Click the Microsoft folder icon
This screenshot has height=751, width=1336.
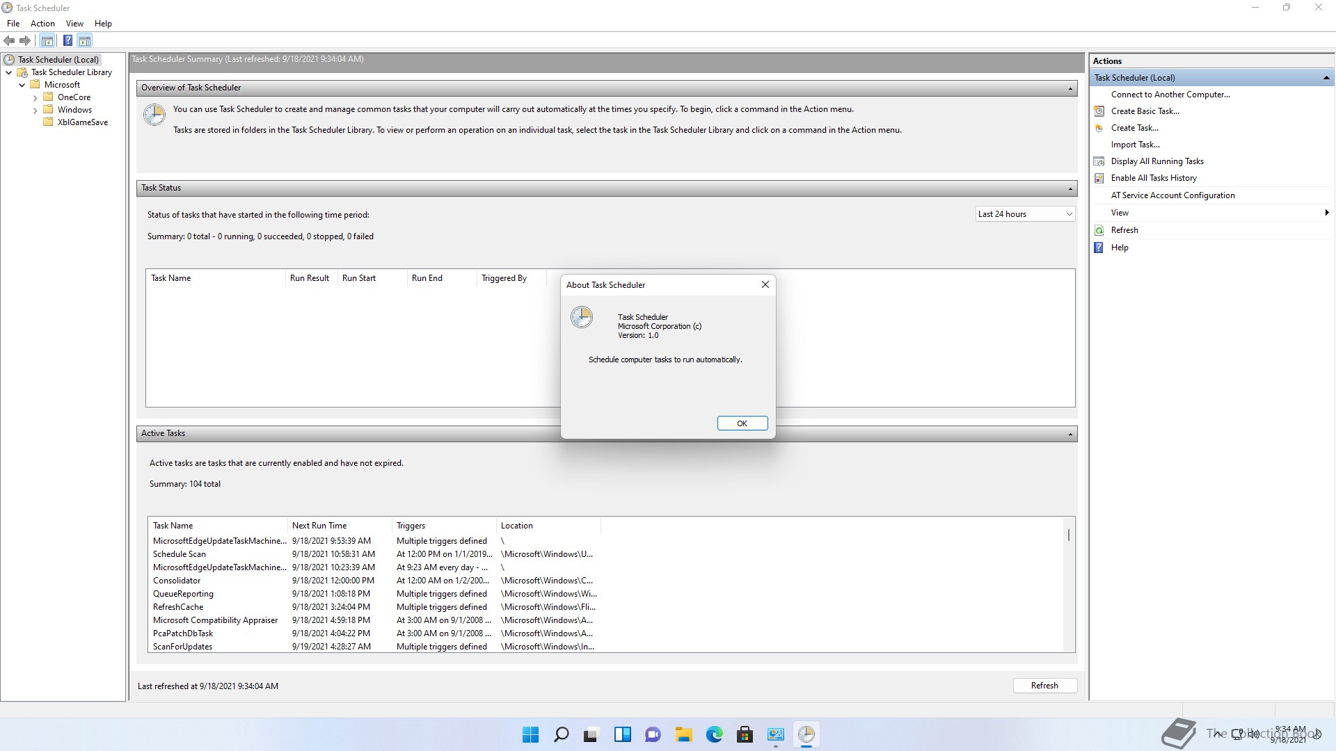click(x=35, y=85)
